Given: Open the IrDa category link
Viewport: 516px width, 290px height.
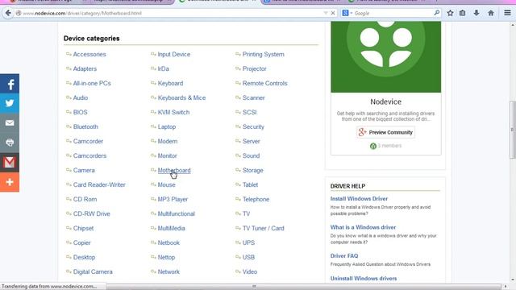Looking at the screenshot, I should (163, 68).
